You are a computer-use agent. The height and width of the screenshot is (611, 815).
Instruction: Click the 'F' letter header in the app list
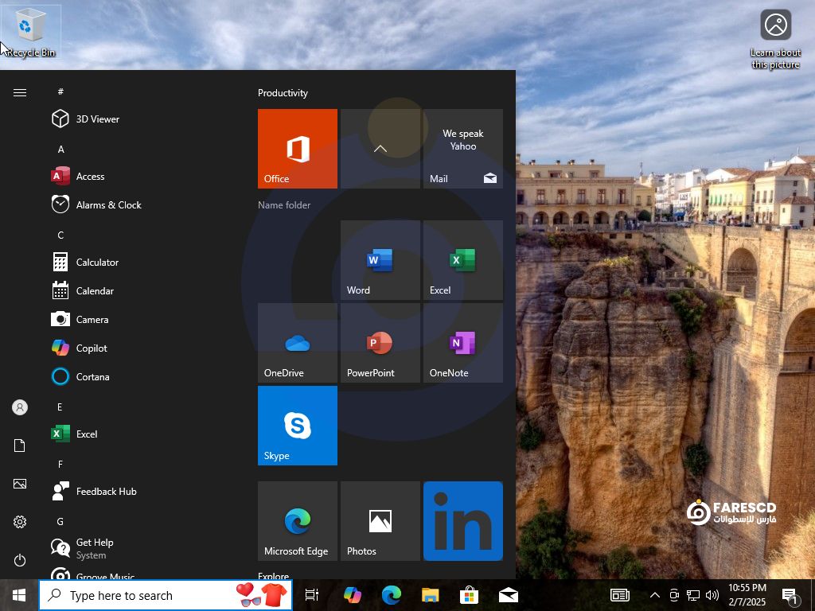coord(60,464)
